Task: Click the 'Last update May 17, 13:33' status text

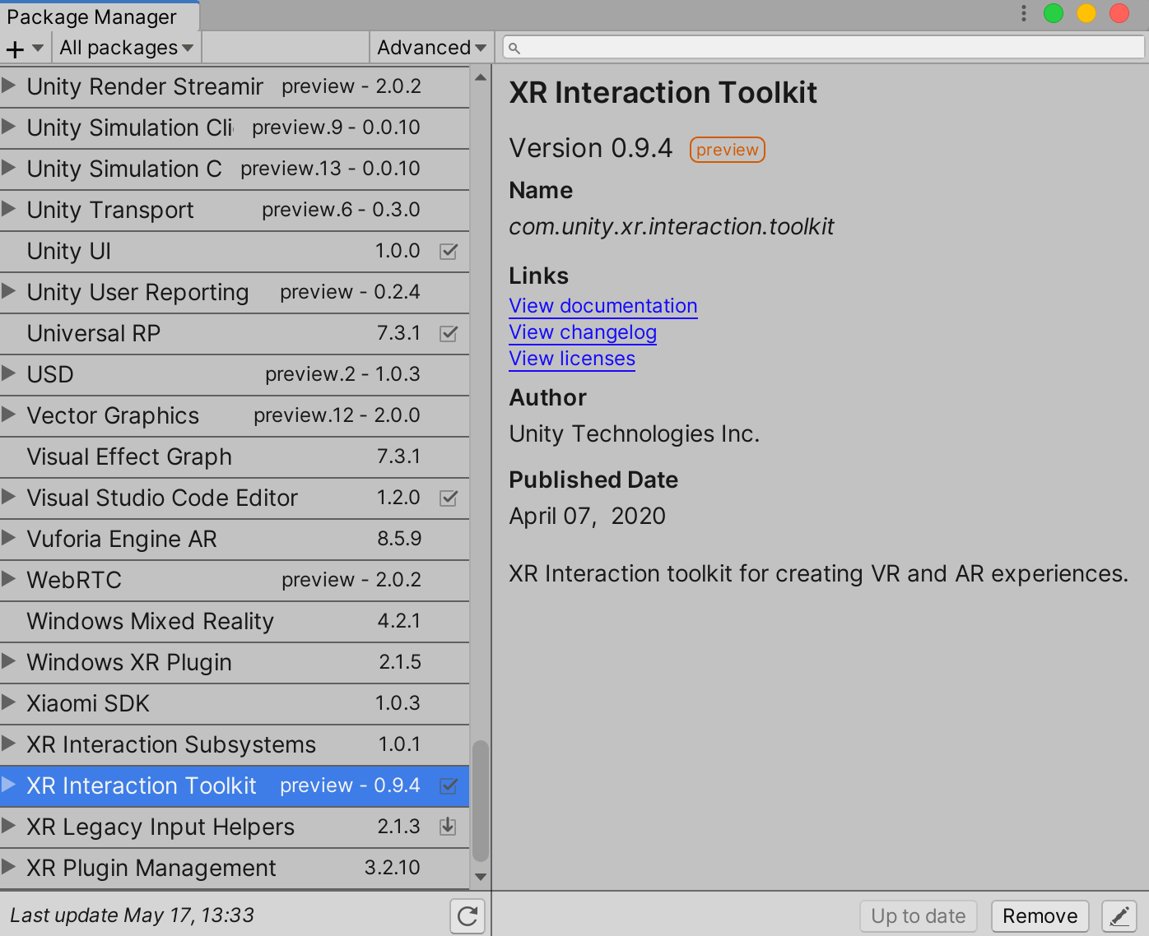Action: point(132,915)
